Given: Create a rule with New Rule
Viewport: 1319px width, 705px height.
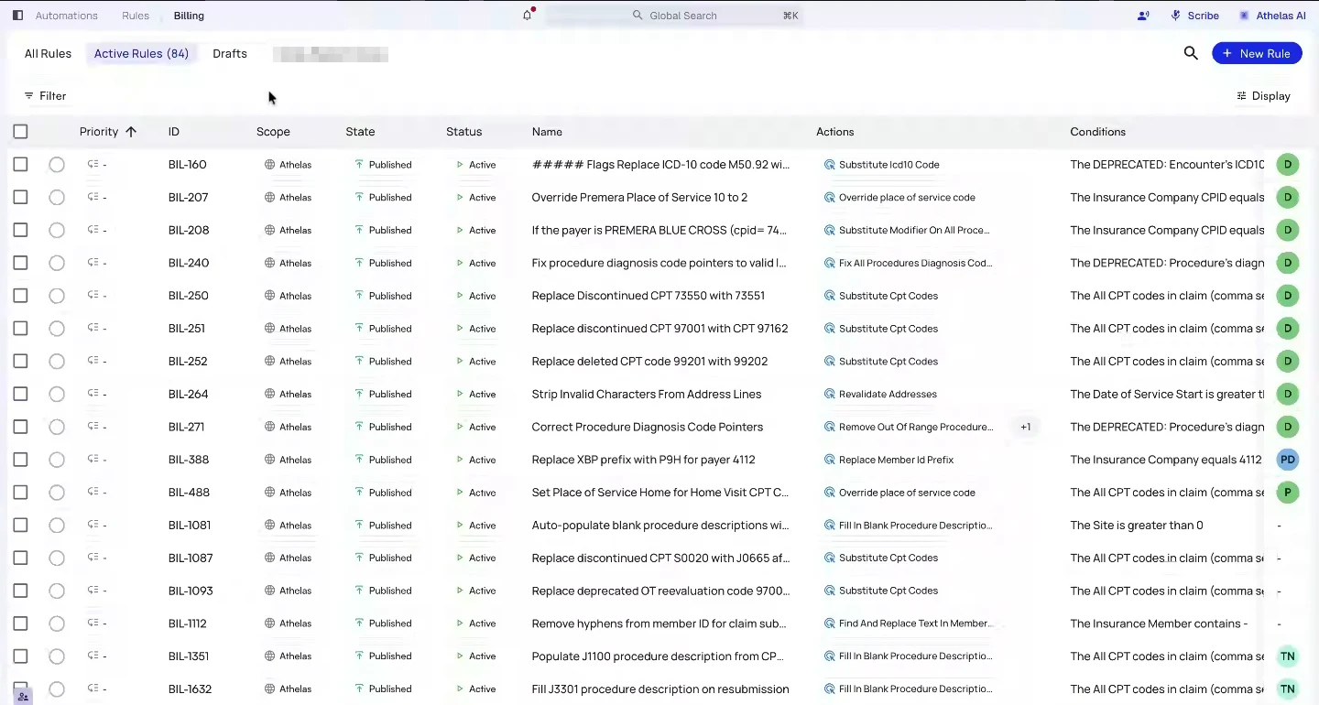Looking at the screenshot, I should [x=1257, y=53].
